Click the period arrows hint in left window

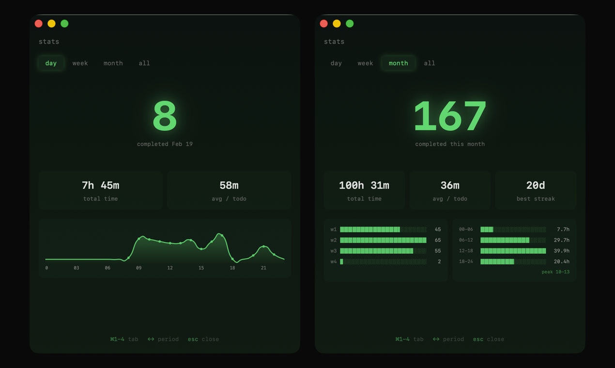tap(163, 339)
